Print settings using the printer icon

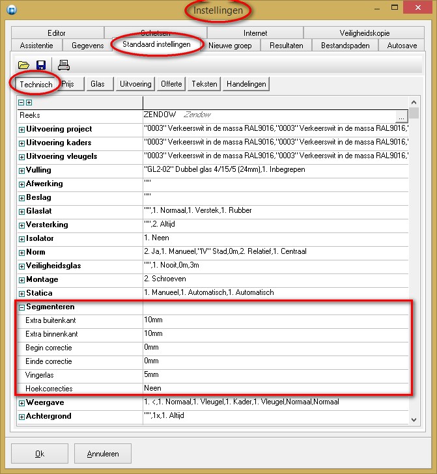[64, 65]
